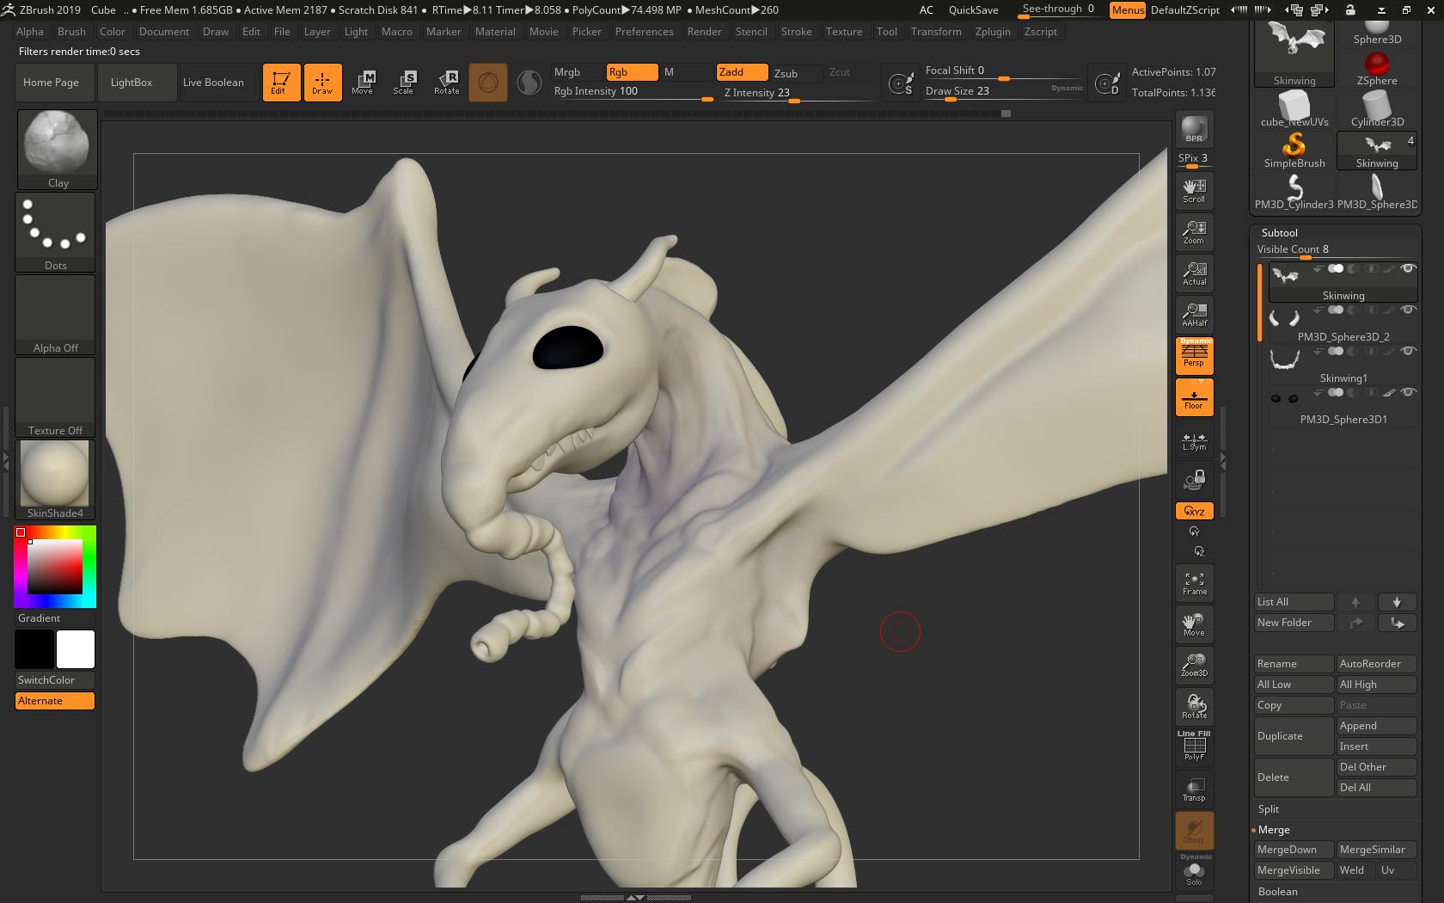Expand the Boolean section
Viewport: 1444px width, 903px height.
[x=1277, y=892]
